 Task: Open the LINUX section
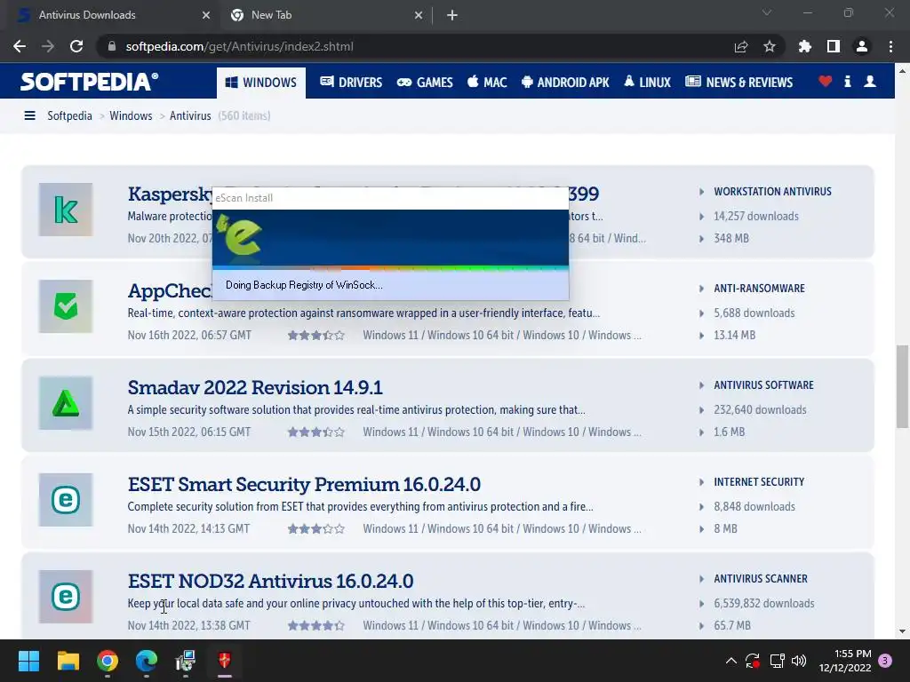tap(647, 83)
